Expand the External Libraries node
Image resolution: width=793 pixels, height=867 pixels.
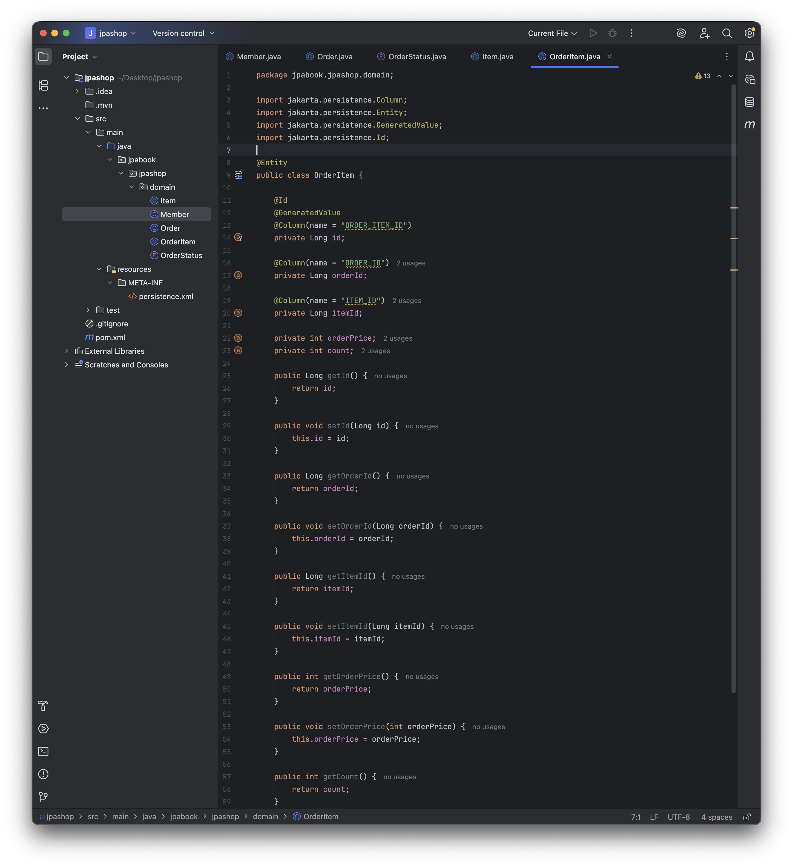point(67,351)
